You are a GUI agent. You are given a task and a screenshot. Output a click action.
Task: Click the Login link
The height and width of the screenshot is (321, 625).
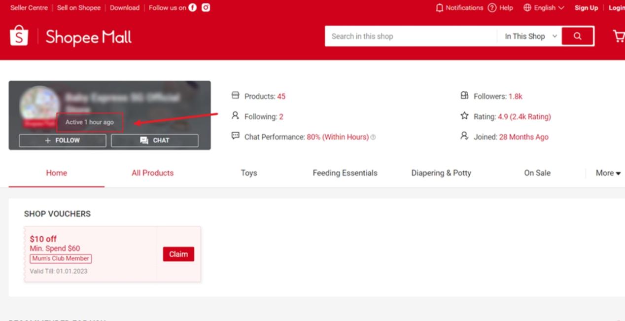tap(616, 8)
